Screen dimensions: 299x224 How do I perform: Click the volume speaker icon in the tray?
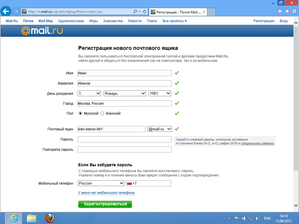pos(257,218)
